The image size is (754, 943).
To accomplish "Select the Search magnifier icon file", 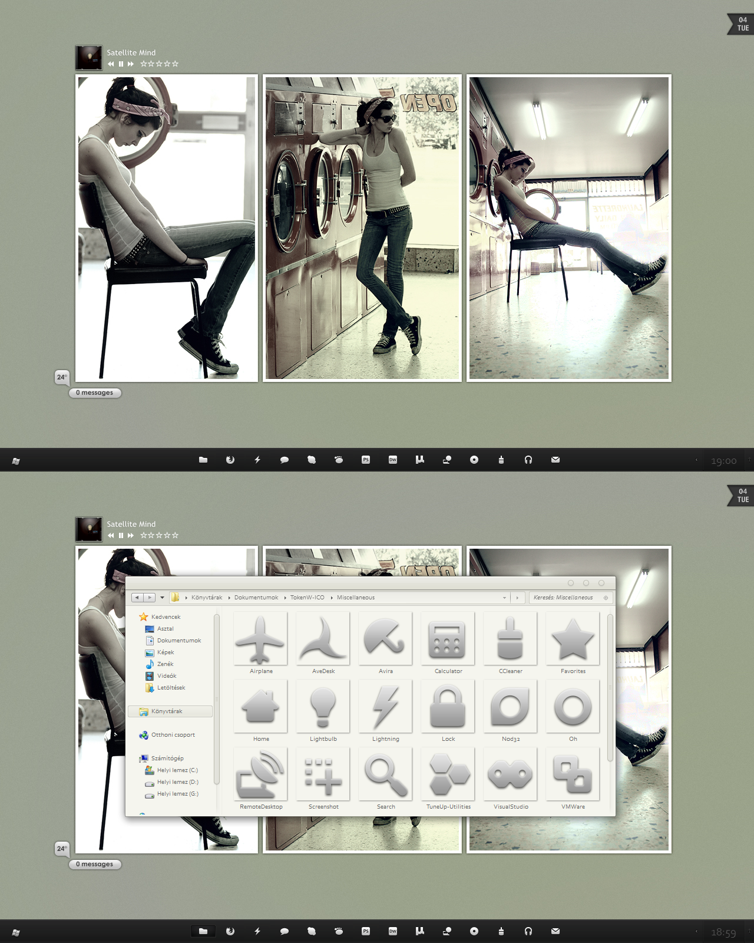I will click(385, 779).
